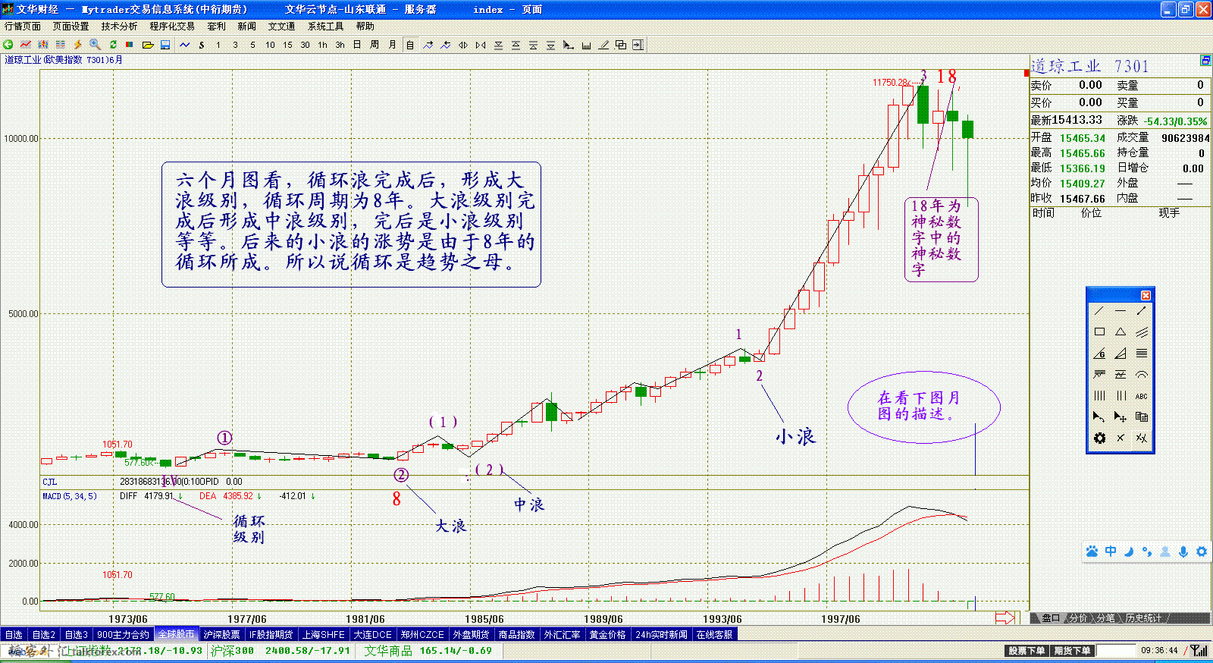Switch chart to 3h period
The height and width of the screenshot is (663, 1213).
(x=340, y=45)
